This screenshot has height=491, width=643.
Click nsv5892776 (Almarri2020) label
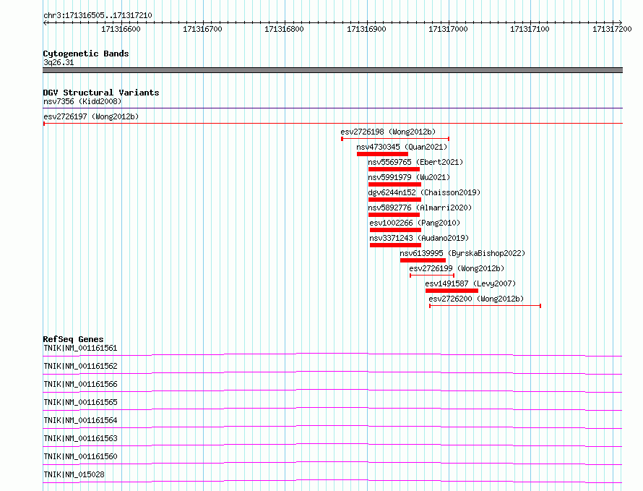[420, 208]
